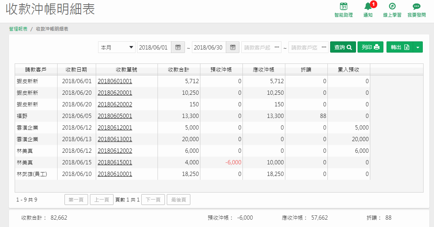Click the 下一頁 pagination button
Image resolution: width=434 pixels, height=227 pixels.
(x=153, y=200)
